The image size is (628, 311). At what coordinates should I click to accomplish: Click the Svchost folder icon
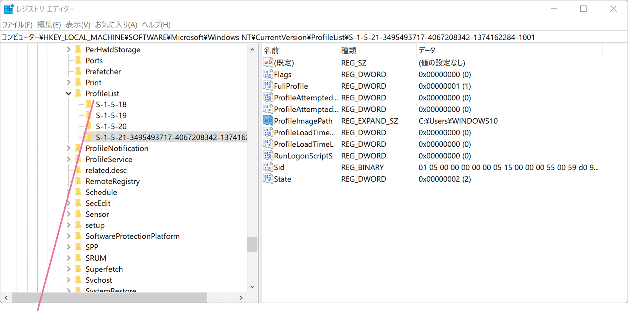point(78,280)
